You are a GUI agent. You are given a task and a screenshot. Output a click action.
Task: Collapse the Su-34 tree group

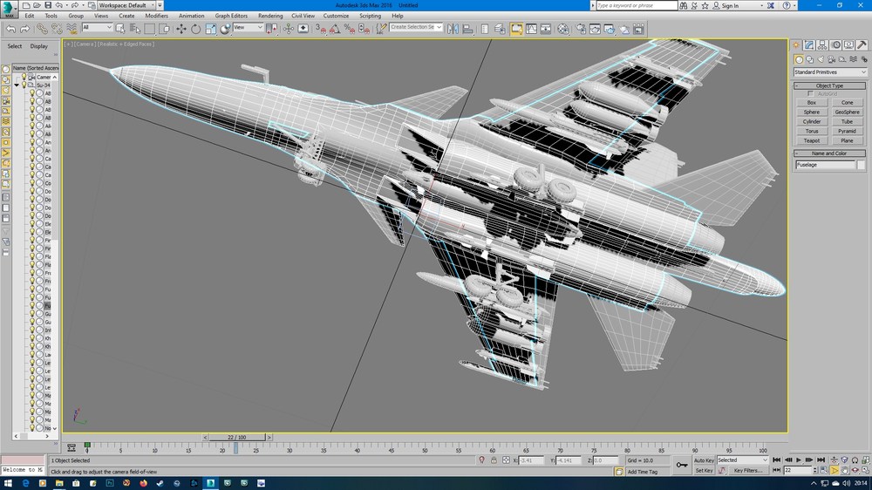[x=17, y=85]
